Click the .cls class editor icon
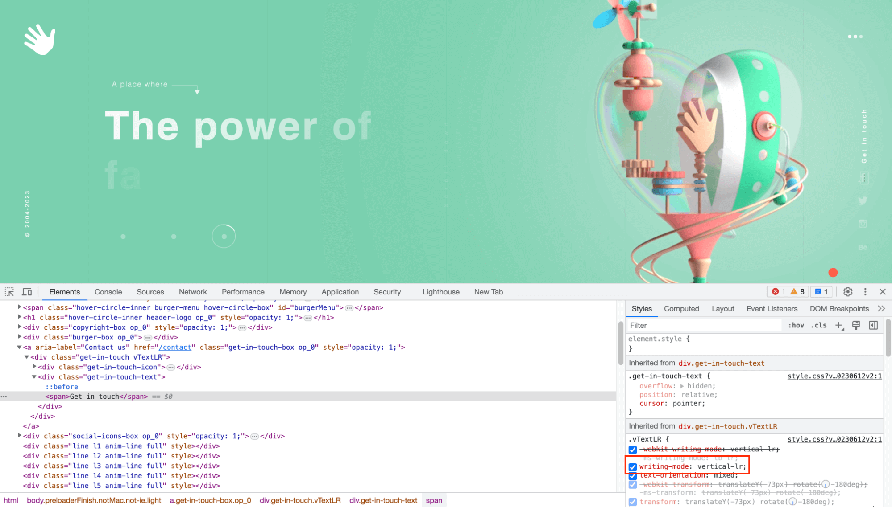892x507 pixels. (x=819, y=325)
